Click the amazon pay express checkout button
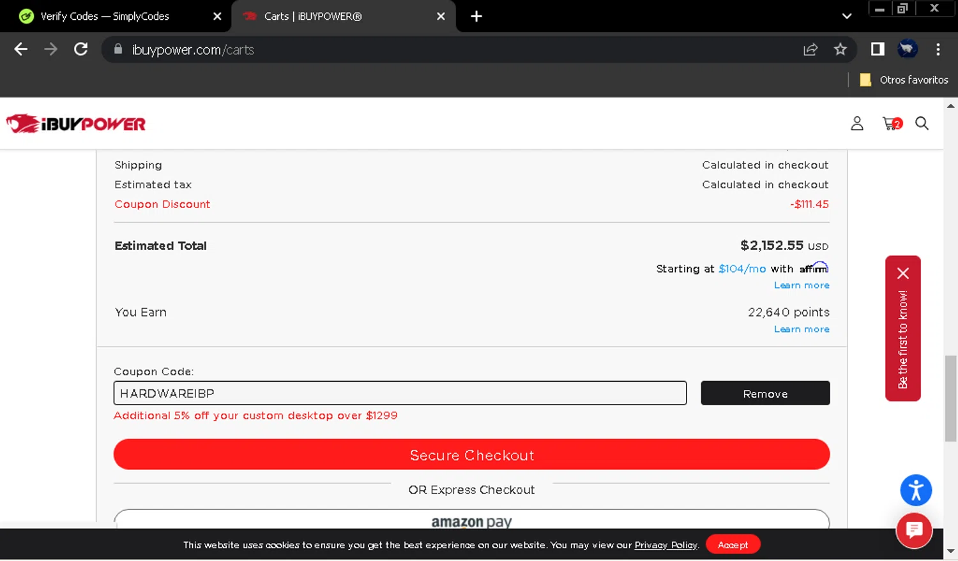Image resolution: width=958 pixels, height=561 pixels. pyautogui.click(x=471, y=520)
